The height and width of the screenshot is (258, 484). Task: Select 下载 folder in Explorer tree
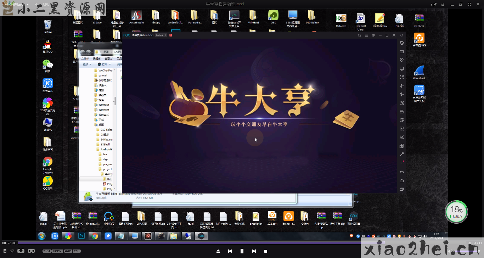tap(99, 120)
